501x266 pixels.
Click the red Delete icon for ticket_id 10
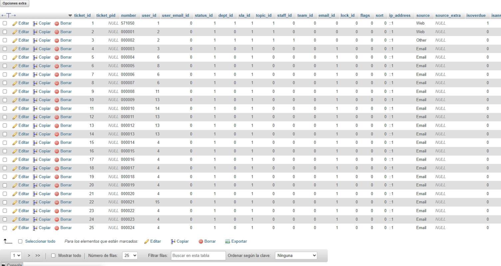[57, 100]
